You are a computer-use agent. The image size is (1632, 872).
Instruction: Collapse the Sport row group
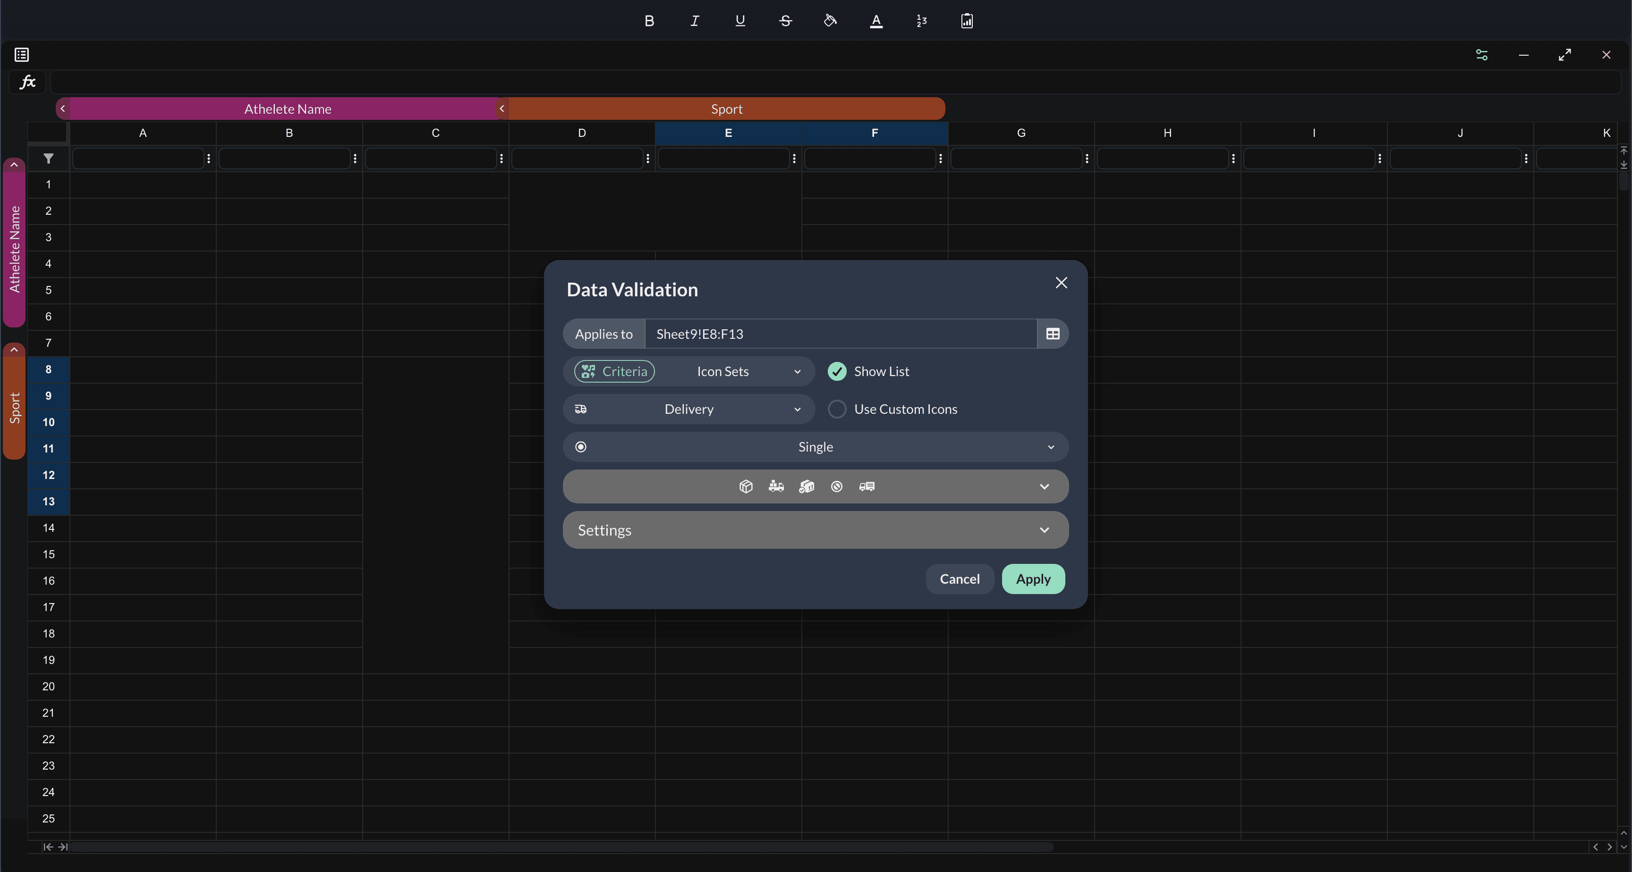coord(14,350)
